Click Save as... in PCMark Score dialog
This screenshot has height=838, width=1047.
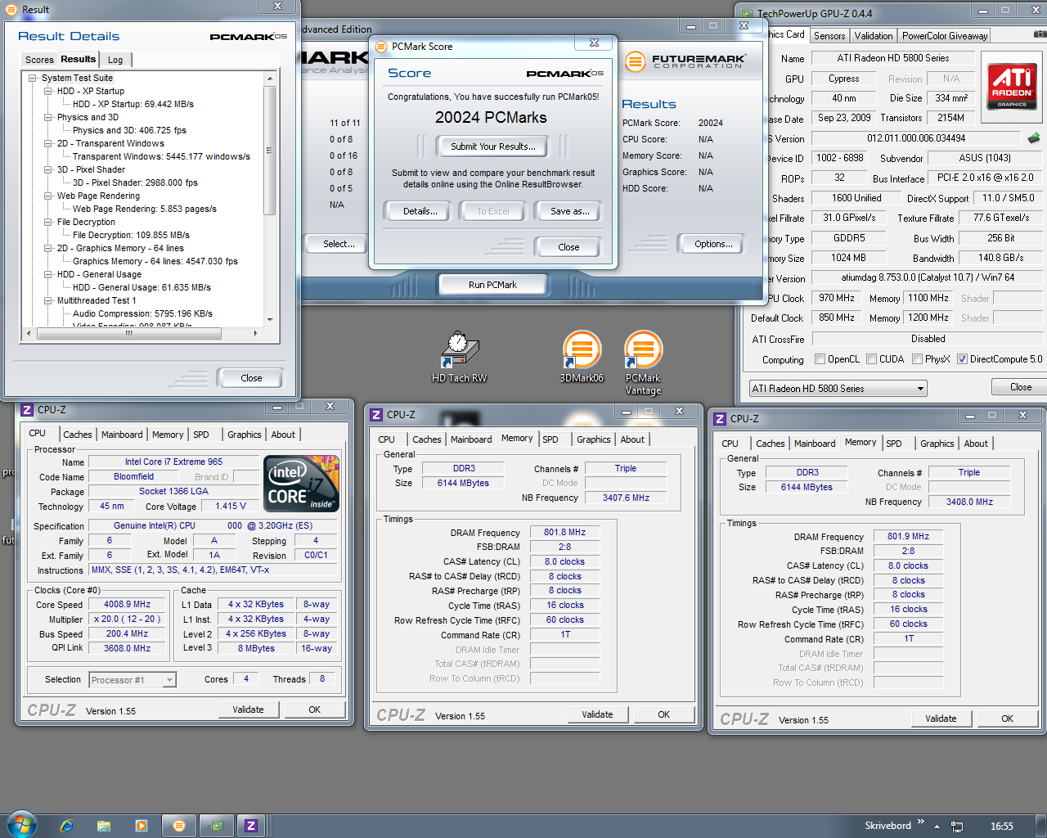tap(569, 211)
